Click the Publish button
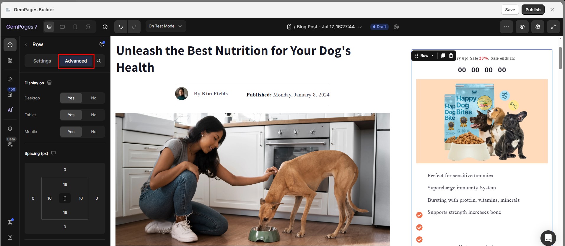 pos(533,10)
